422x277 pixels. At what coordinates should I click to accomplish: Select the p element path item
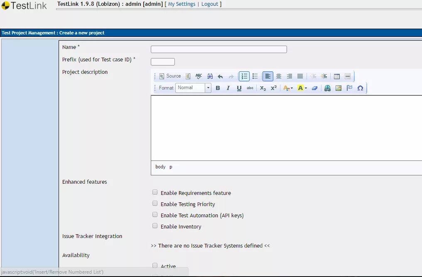pos(171,167)
